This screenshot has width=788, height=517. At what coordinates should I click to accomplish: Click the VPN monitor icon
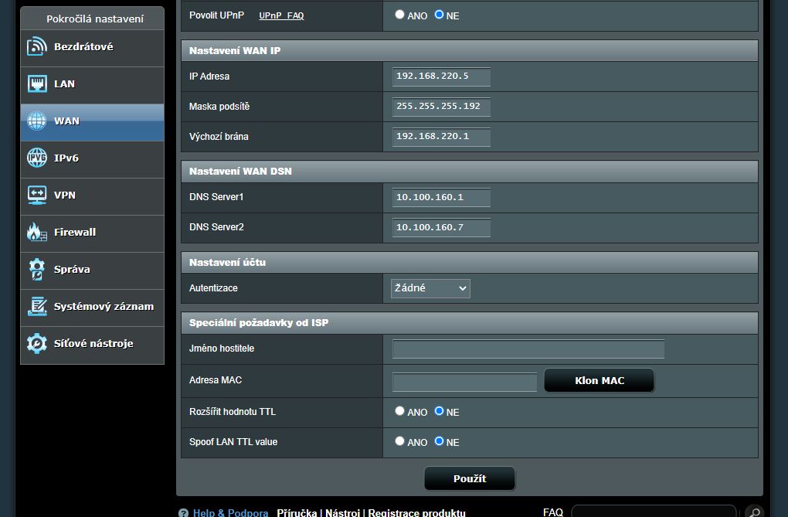click(37, 196)
